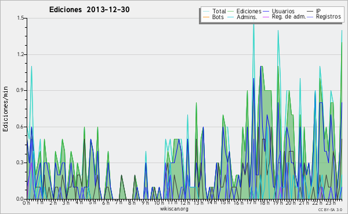This screenshot has width=348, height=214.
Task: Click the cyan Total legend line swatch
Action: (206, 12)
